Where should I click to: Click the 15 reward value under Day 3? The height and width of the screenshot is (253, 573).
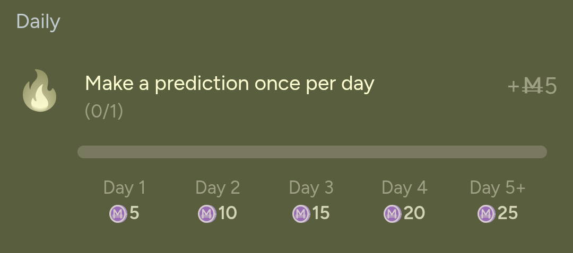[x=321, y=213]
